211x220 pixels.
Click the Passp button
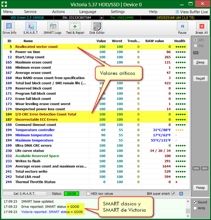coord(200,188)
